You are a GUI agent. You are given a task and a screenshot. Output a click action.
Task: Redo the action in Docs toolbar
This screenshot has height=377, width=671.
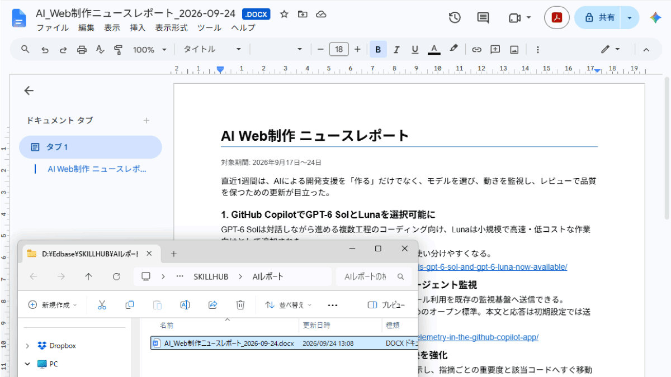pyautogui.click(x=63, y=50)
